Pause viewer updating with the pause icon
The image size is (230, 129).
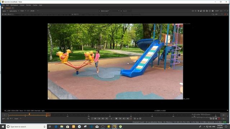pos(213,11)
